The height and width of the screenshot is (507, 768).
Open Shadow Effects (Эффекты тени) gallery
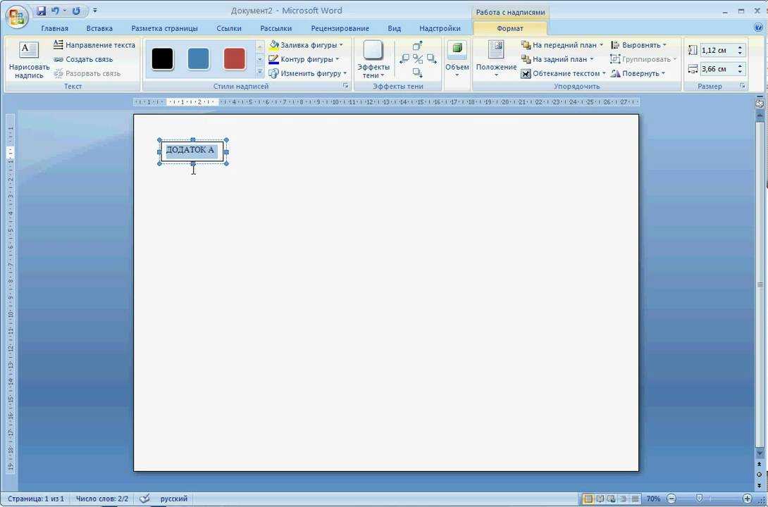[373, 61]
